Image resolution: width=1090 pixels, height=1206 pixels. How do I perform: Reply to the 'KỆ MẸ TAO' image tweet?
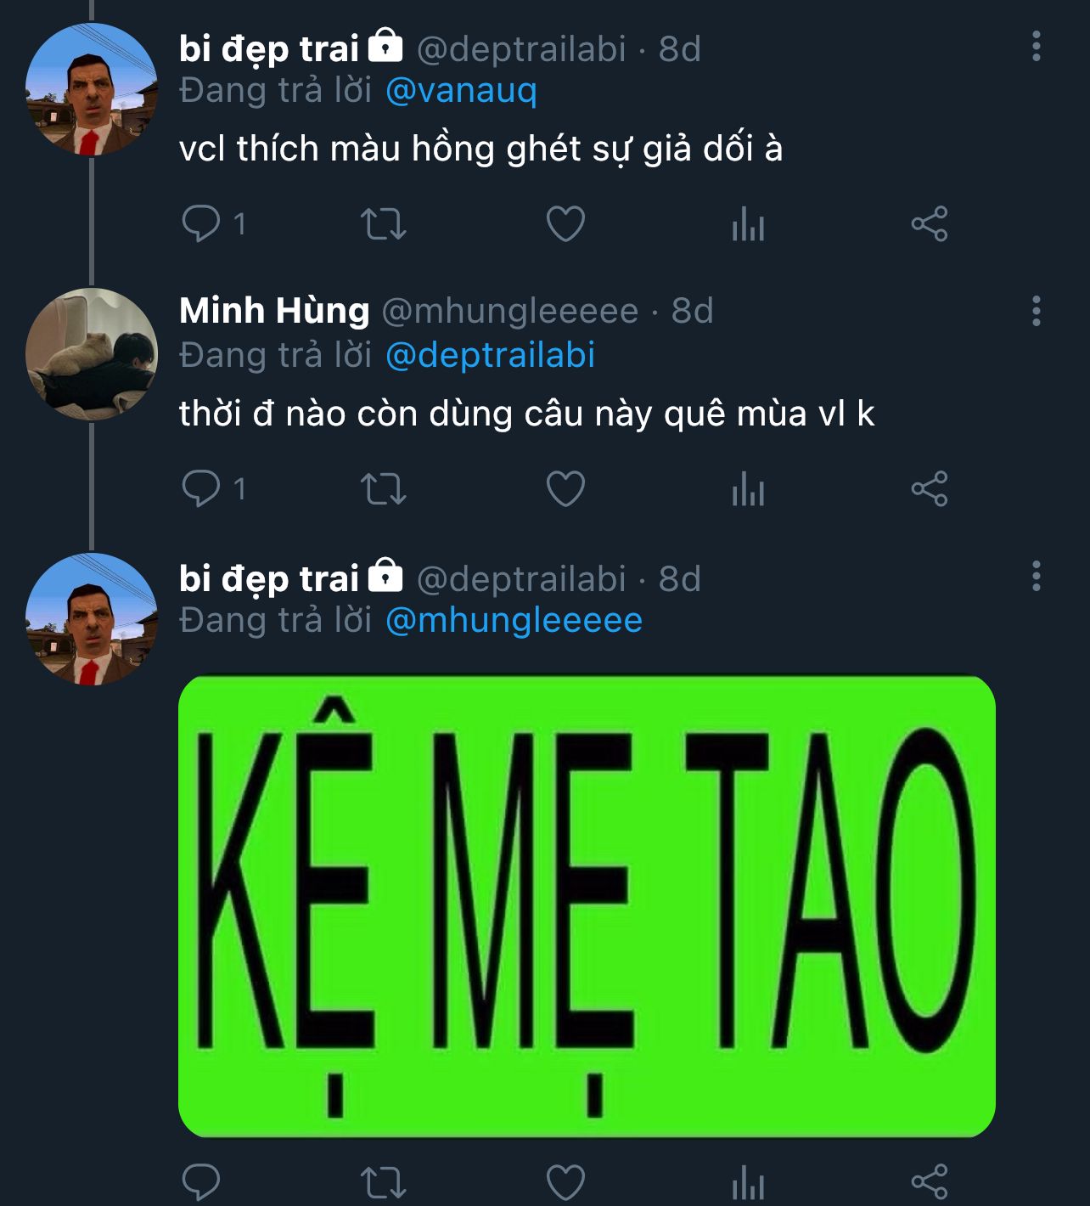[x=201, y=1181]
